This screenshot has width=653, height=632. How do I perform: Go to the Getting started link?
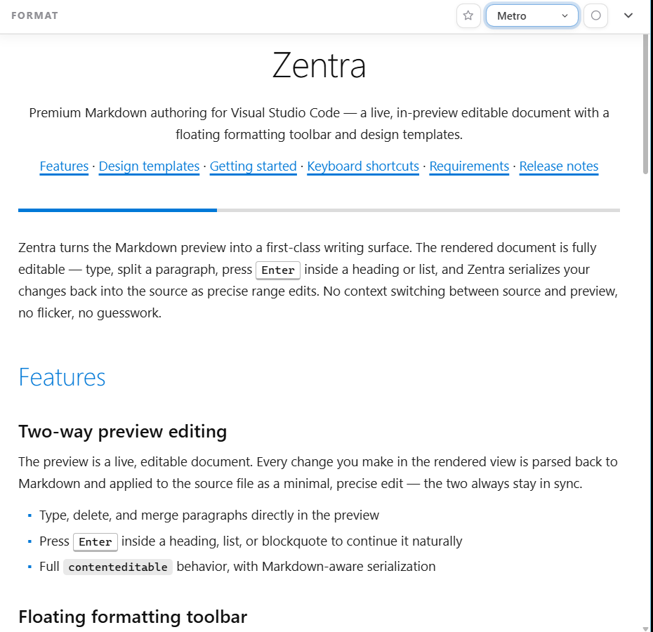[x=253, y=166]
